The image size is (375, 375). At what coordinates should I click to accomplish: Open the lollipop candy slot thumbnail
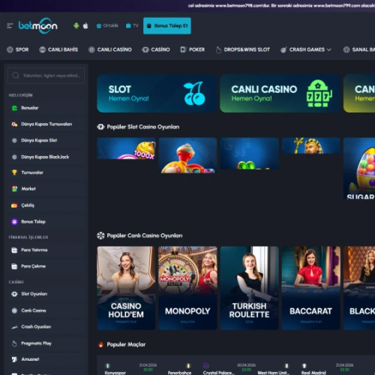pyautogui.click(x=187, y=155)
